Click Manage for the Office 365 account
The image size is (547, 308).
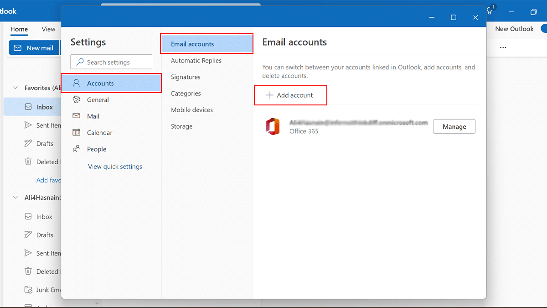click(454, 126)
